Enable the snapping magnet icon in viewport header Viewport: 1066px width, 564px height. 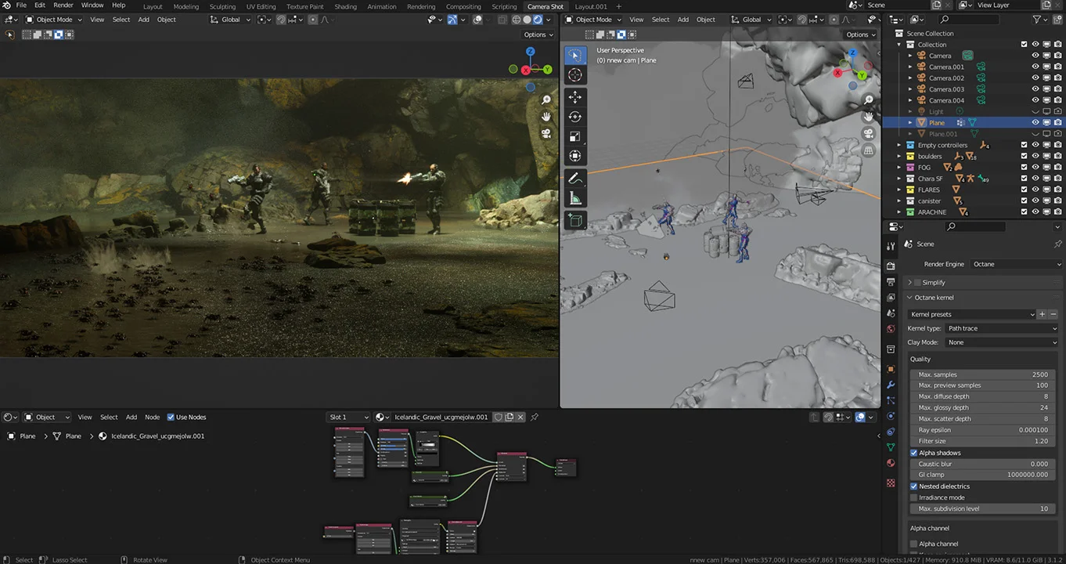click(279, 20)
